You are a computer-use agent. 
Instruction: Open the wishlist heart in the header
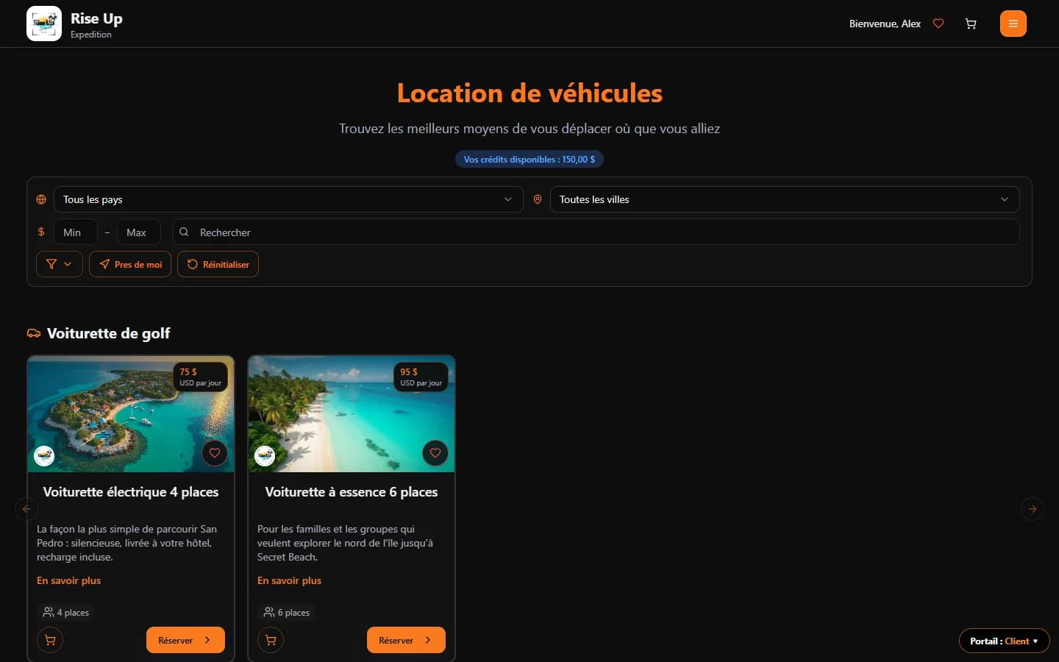coord(938,24)
